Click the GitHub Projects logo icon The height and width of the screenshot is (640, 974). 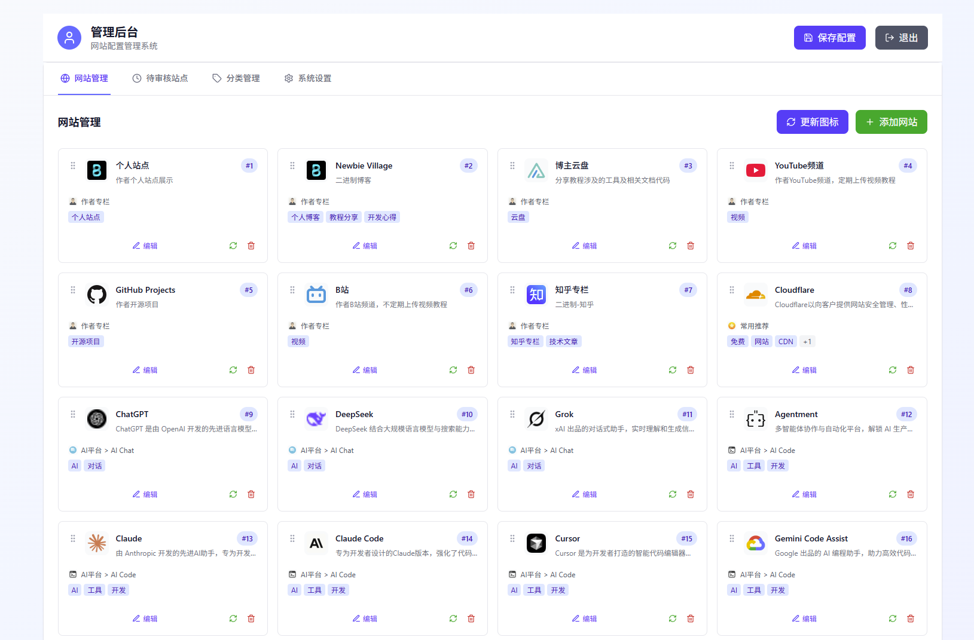point(96,295)
